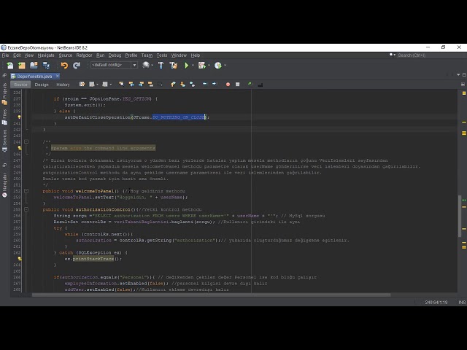Click Find Previous Occurrence icon
Viewport: 467px width, 350px height.
tap(131, 85)
